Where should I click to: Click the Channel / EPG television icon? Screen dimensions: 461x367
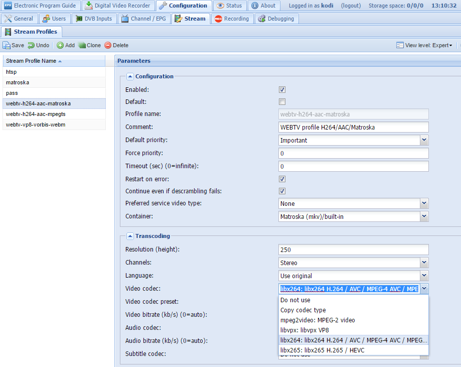tap(125, 19)
